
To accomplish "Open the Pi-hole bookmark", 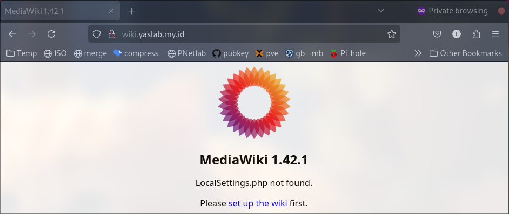I will (x=348, y=53).
